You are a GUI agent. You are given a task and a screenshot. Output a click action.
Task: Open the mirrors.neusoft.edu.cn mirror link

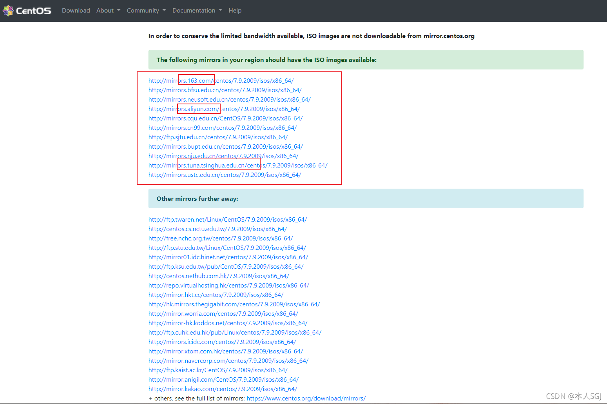click(x=230, y=100)
